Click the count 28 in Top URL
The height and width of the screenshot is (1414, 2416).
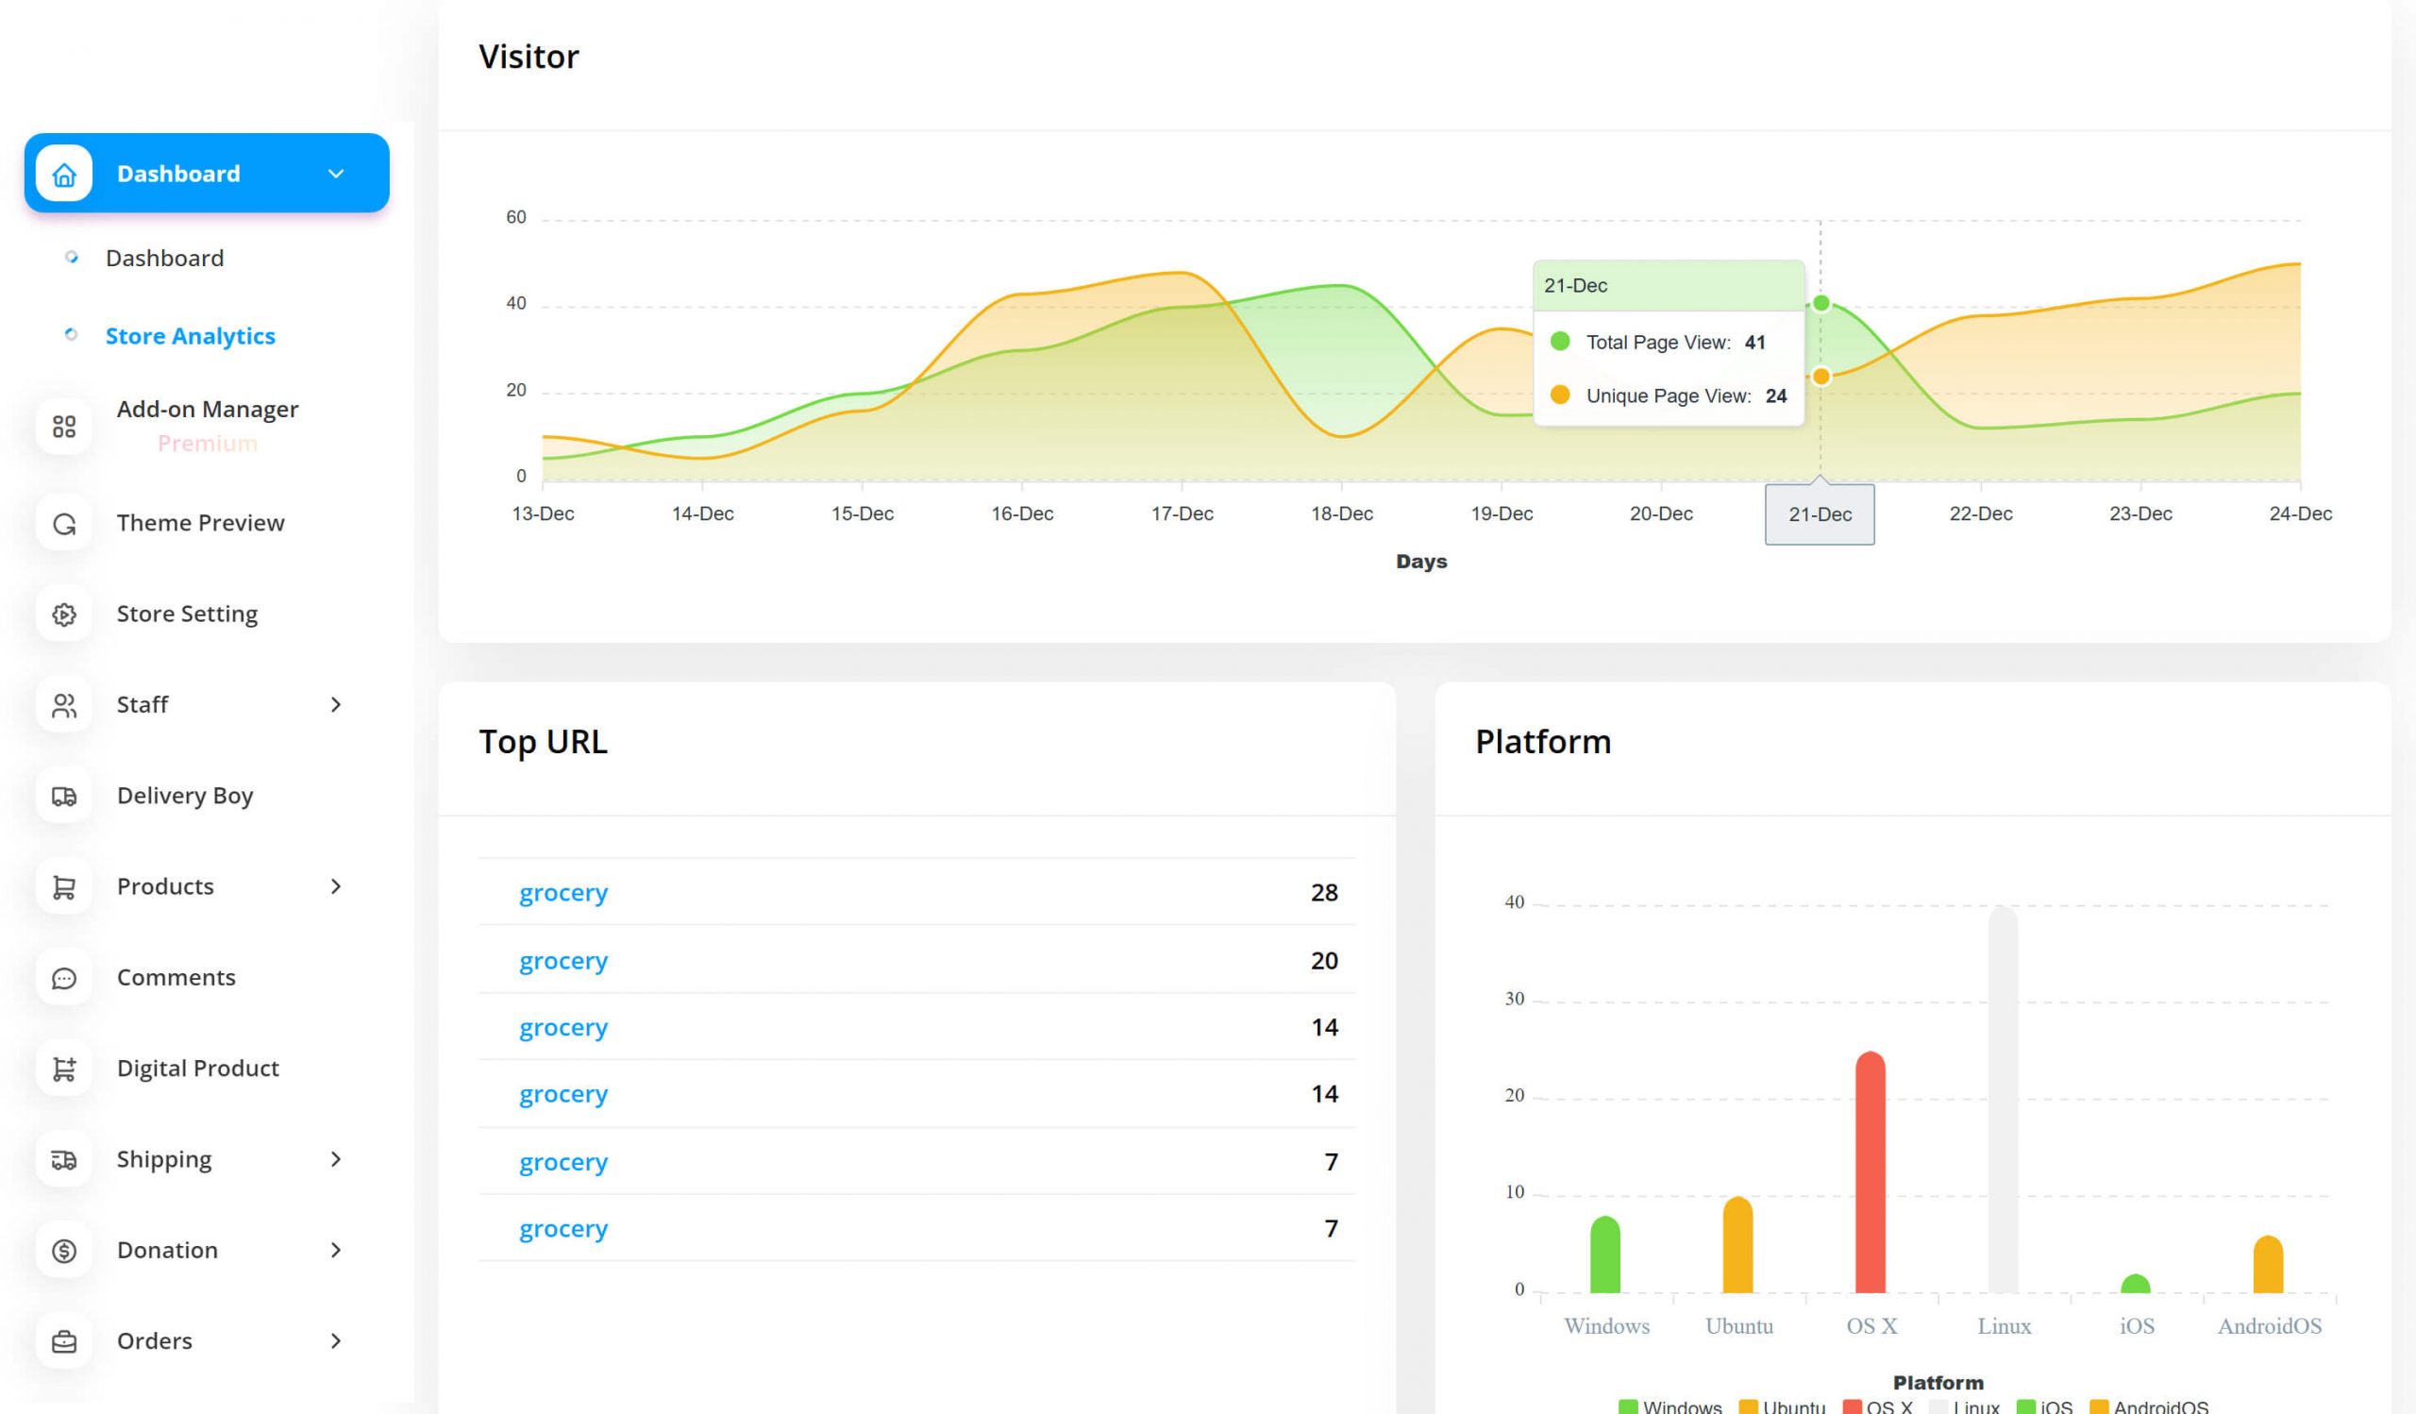(1324, 893)
